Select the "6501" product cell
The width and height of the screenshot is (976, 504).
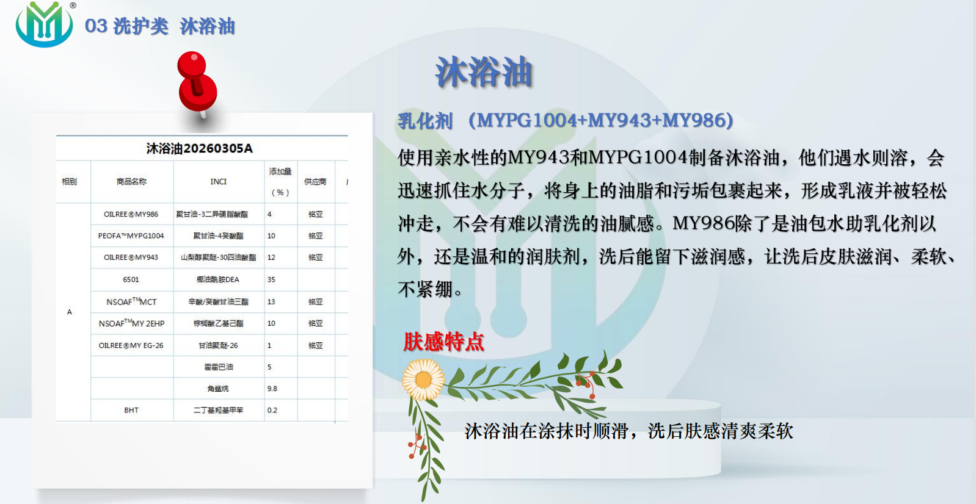[131, 279]
